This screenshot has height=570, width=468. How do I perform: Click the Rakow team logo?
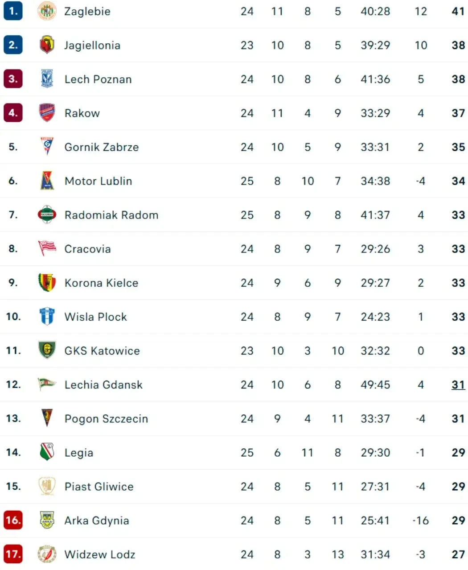[x=47, y=113]
